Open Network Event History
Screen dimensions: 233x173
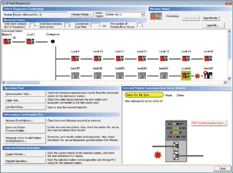pos(25,121)
